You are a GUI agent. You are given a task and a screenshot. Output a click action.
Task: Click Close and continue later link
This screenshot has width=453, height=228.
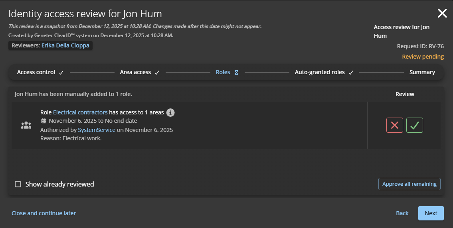tap(44, 213)
